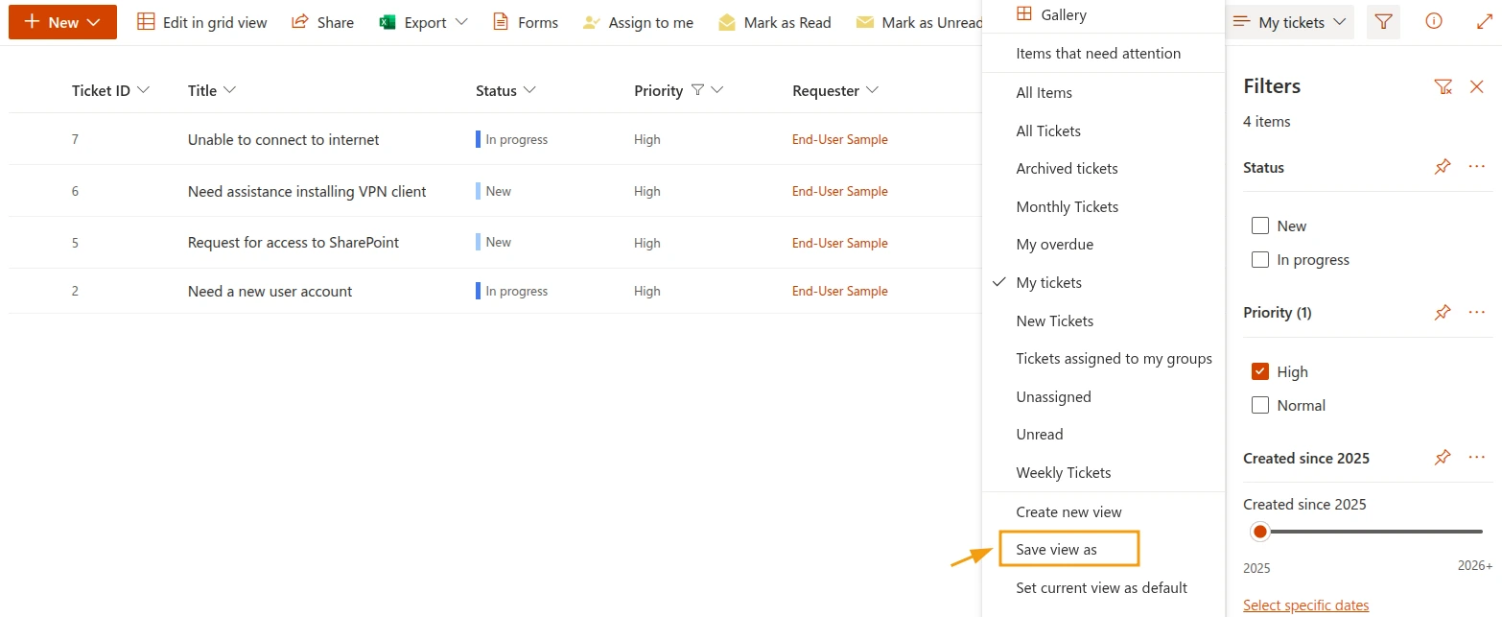Viewport: 1502px width, 617px height.
Task: Click the filter funnel icon in toolbar
Action: pyautogui.click(x=1382, y=22)
